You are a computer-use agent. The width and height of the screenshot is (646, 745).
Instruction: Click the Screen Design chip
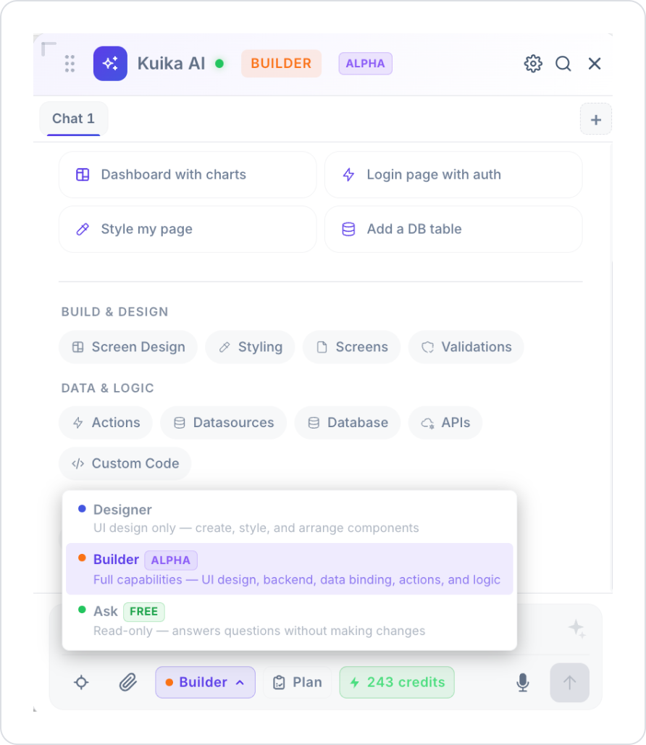pyautogui.click(x=128, y=348)
